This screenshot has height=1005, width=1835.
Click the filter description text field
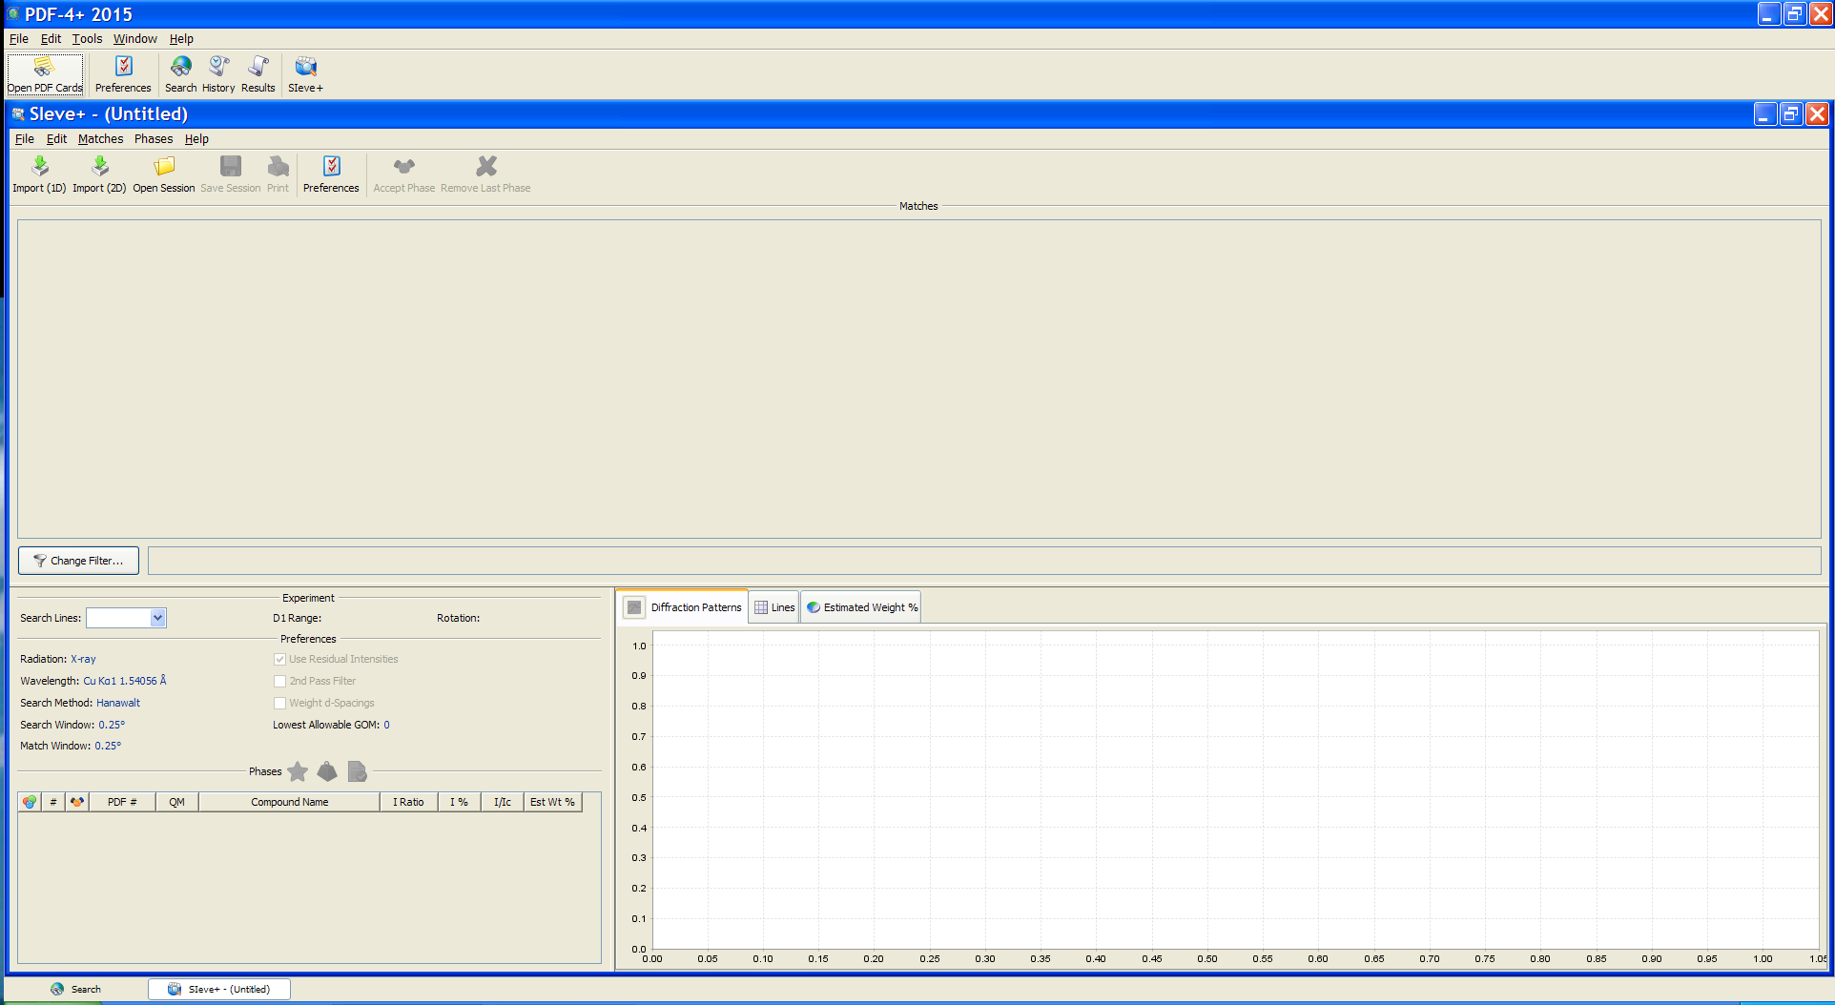tap(984, 561)
